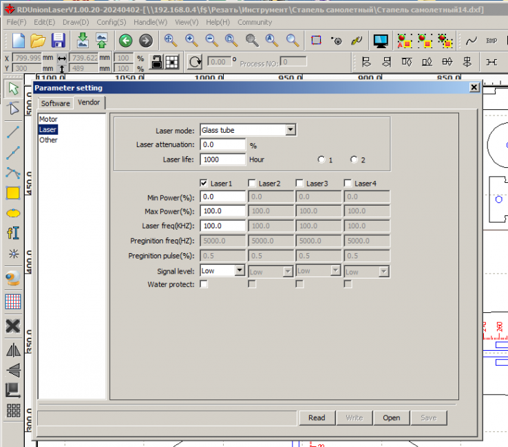This screenshot has height=447, width=508.
Task: Select radio button labeled 1
Action: click(x=321, y=160)
